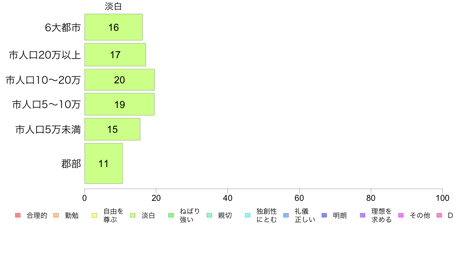Click the 市人口10〜20万 bar showing 20

pyautogui.click(x=120, y=80)
